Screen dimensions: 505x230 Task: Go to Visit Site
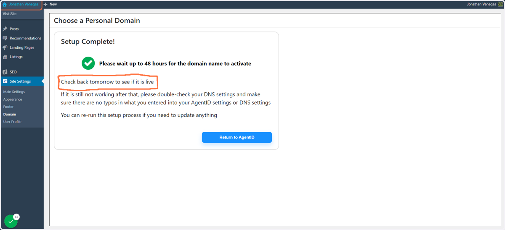click(10, 14)
